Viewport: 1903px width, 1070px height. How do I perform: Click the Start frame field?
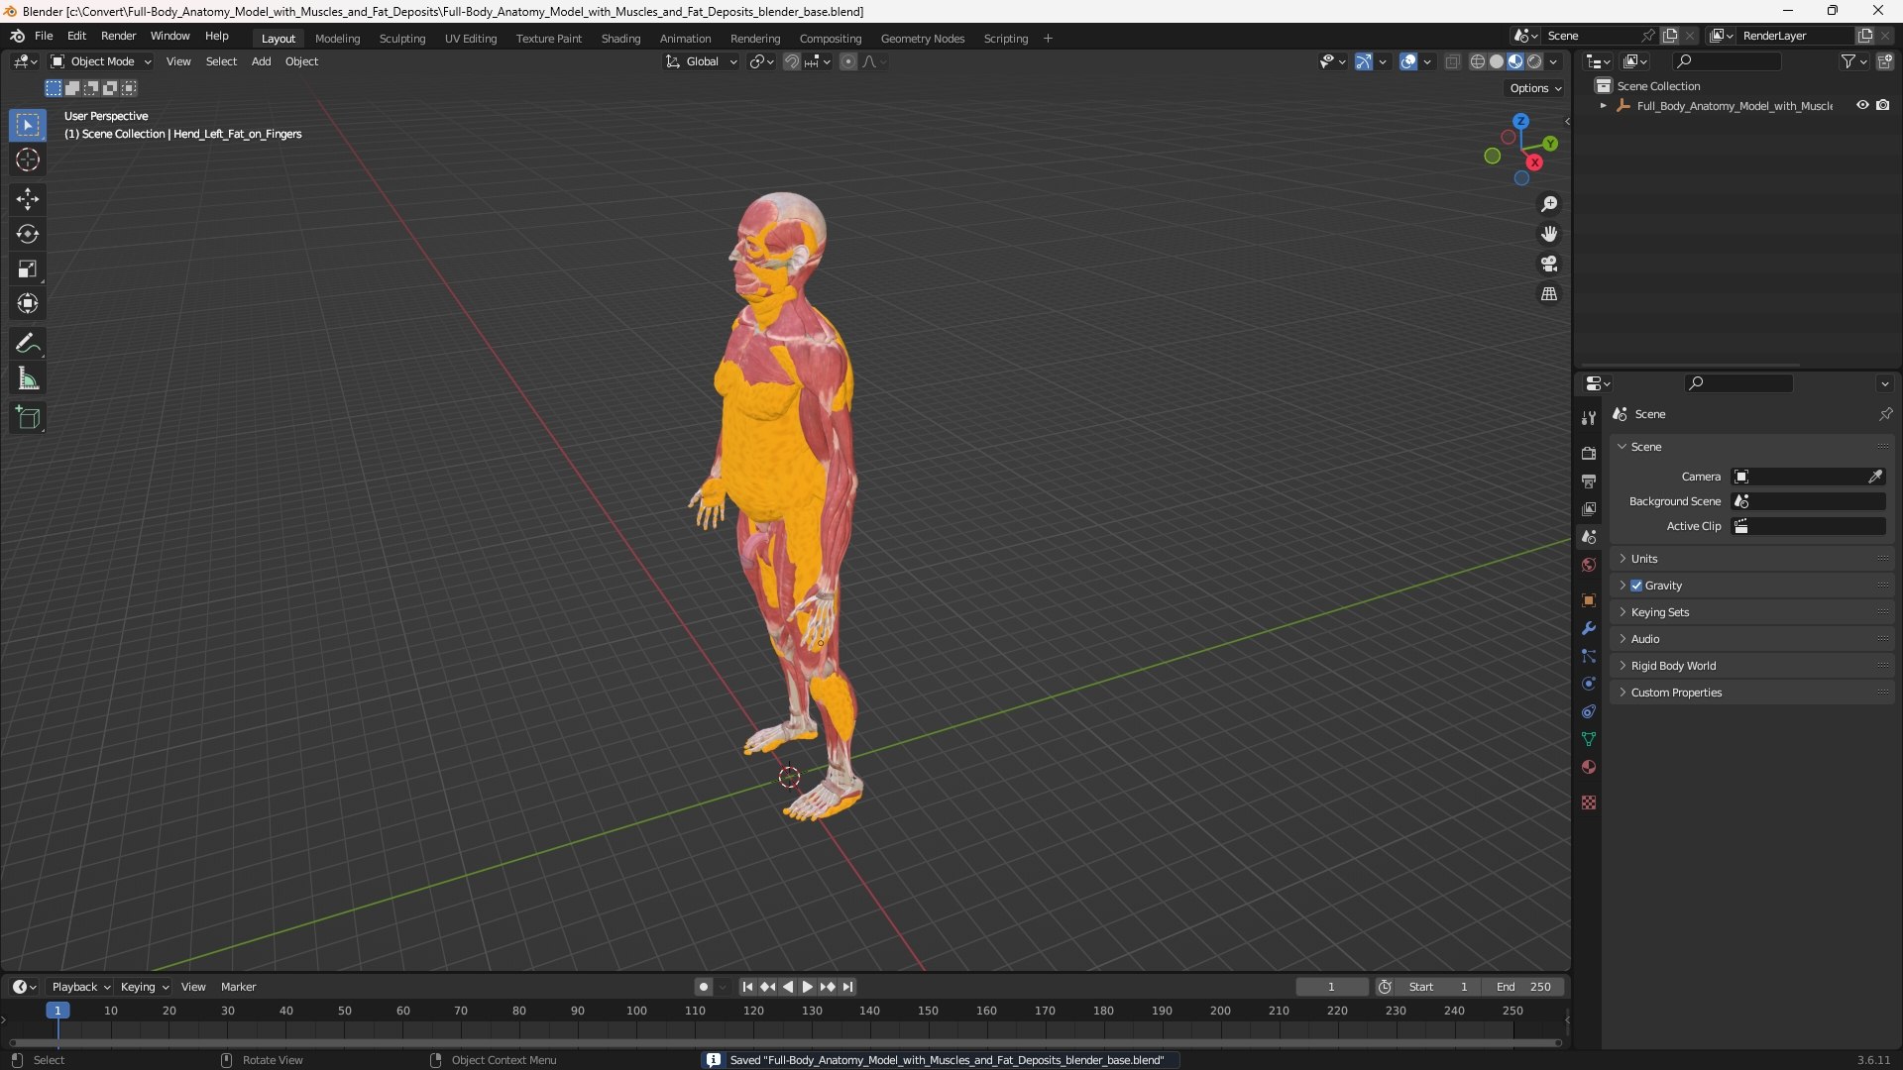[1439, 987]
